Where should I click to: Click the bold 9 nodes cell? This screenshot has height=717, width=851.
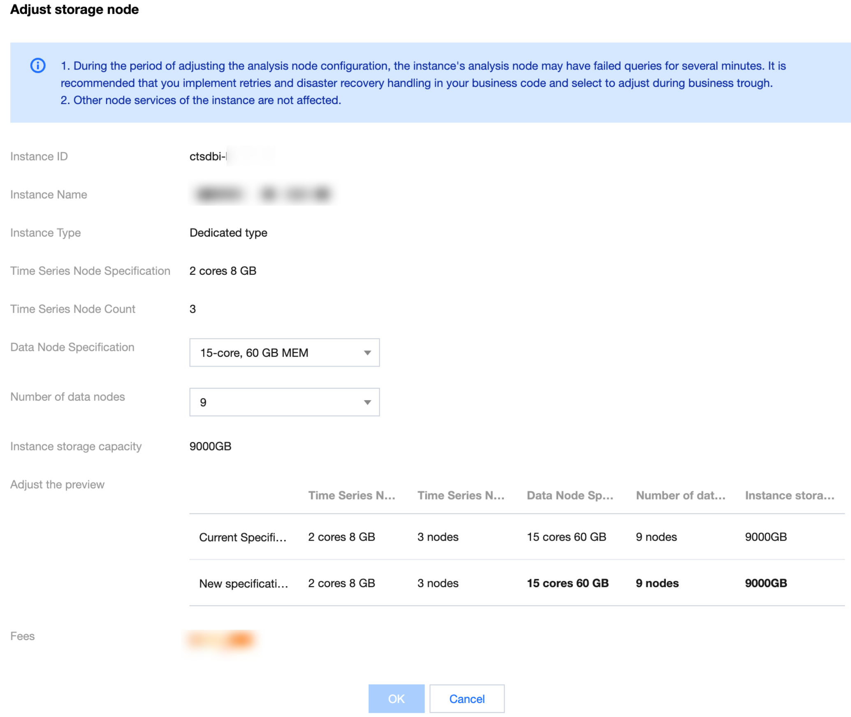[x=657, y=583]
